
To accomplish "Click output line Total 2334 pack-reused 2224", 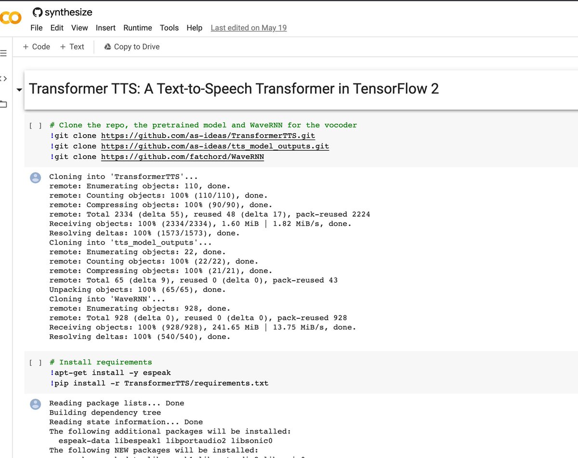I will pos(210,214).
